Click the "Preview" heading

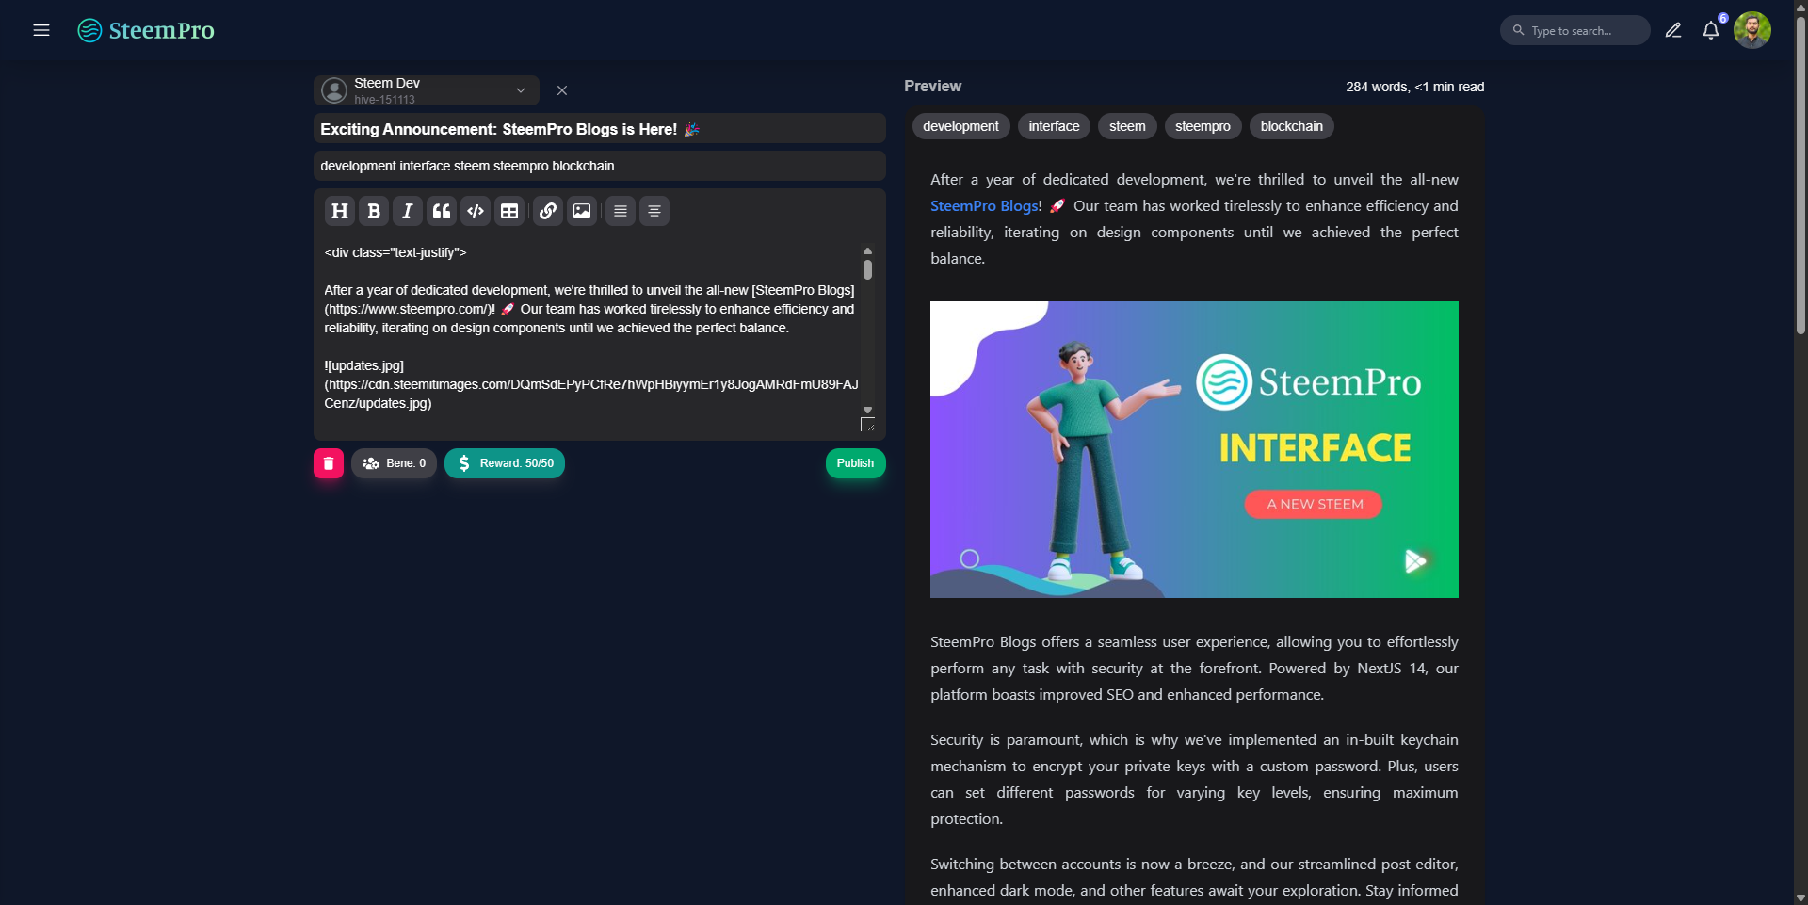pos(932,86)
